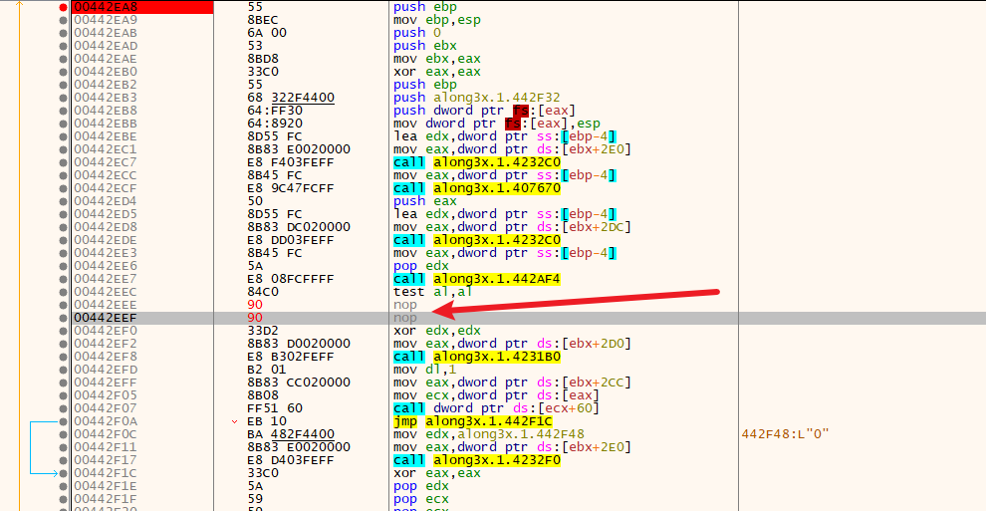The height and width of the screenshot is (511, 986).
Task: Click call dword ptr ds:[ecx+60]
Action: point(496,408)
